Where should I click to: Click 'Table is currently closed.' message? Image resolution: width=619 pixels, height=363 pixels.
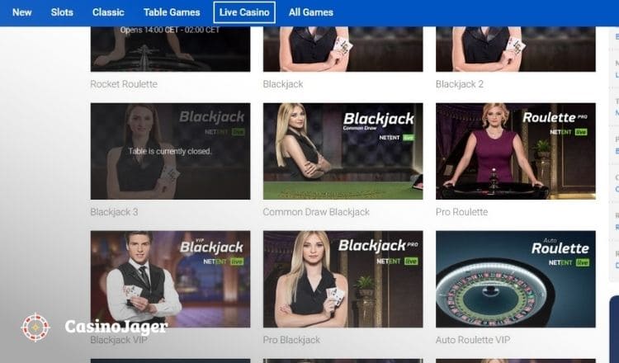(x=170, y=151)
